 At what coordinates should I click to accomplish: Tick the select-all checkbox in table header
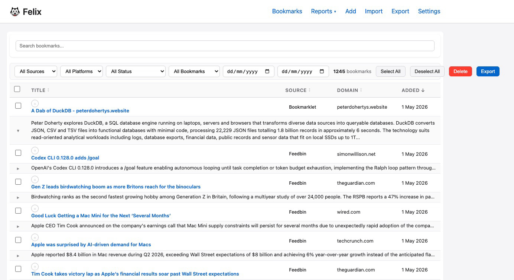coord(17,89)
